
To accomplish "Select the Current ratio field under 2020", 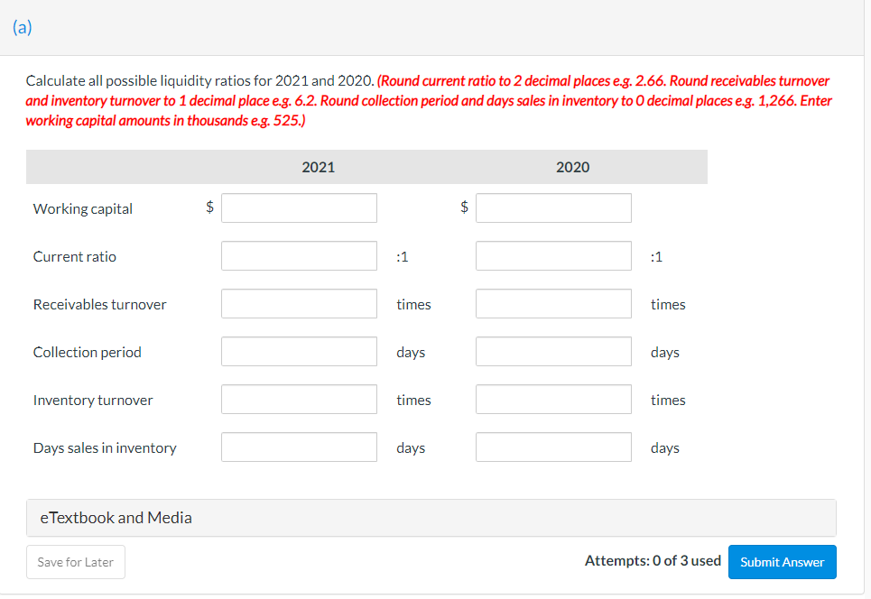I will [553, 255].
